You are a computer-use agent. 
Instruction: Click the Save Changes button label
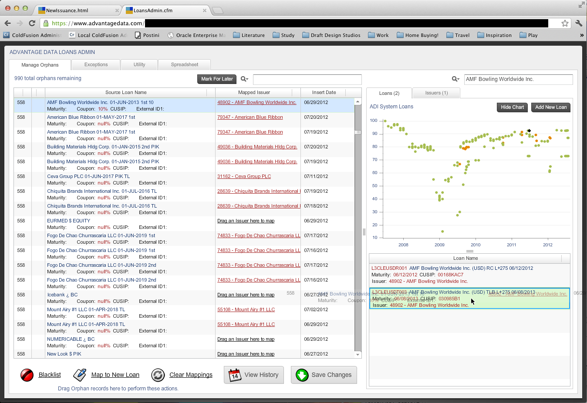[x=331, y=375]
